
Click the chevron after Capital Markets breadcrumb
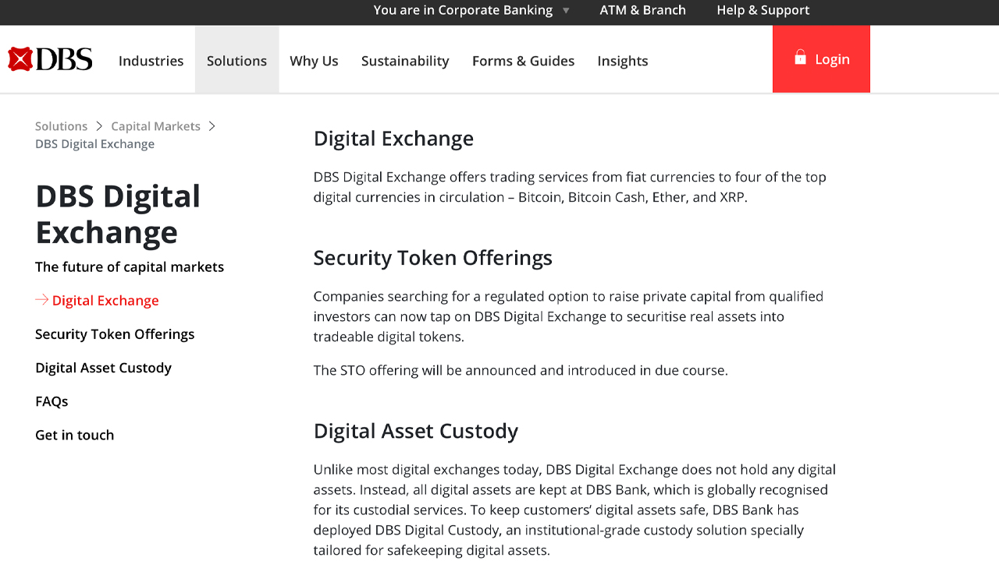(x=212, y=125)
